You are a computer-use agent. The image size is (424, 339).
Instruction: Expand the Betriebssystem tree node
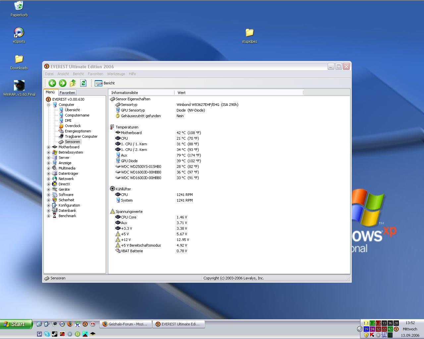pos(48,152)
